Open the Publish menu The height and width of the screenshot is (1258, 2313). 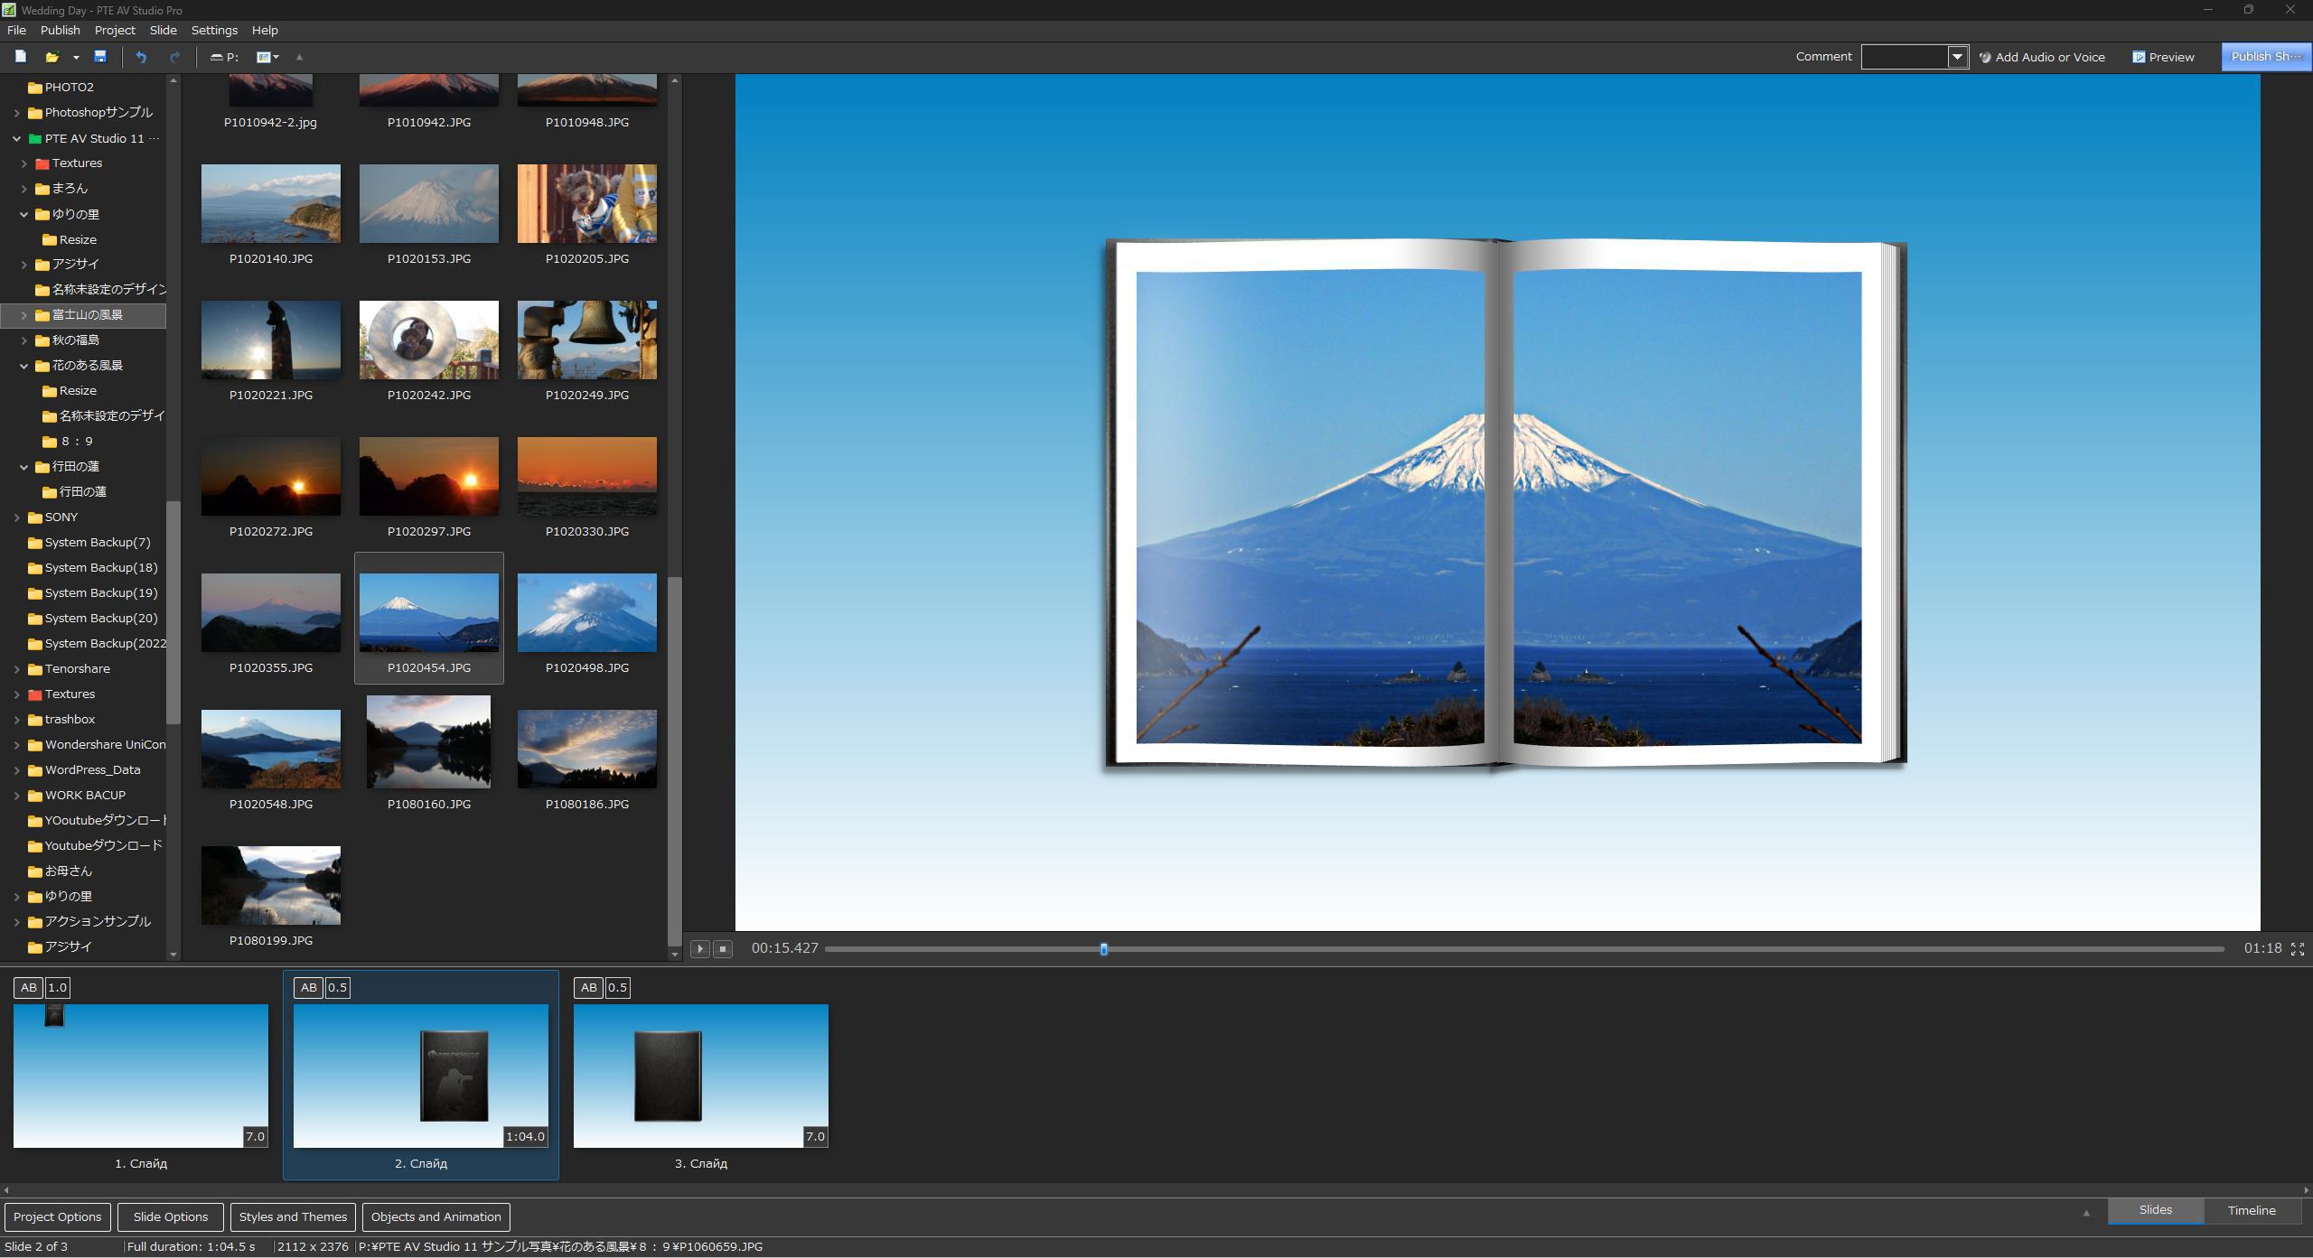click(60, 30)
